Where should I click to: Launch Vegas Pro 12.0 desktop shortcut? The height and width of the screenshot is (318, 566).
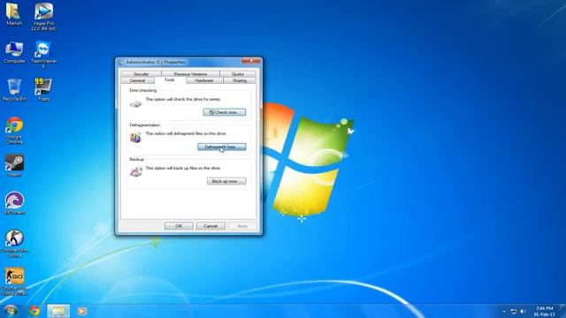tap(43, 16)
